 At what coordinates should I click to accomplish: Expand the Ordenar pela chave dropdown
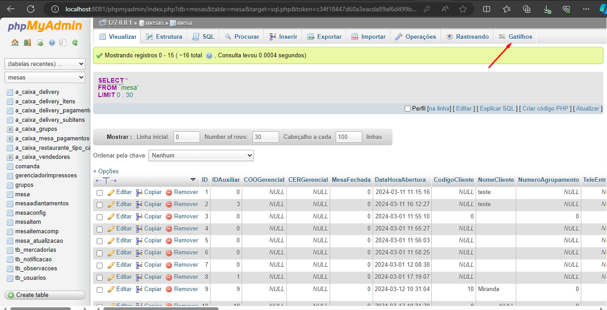(x=201, y=156)
